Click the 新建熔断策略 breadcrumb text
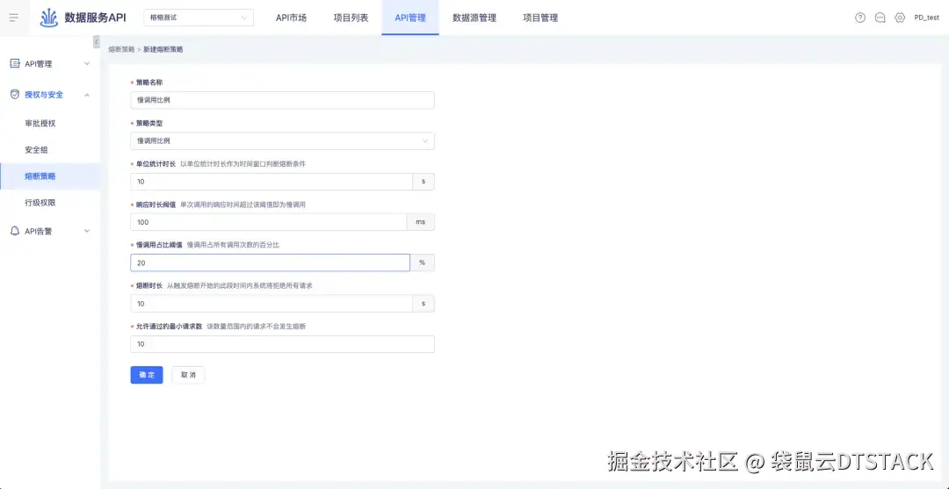The height and width of the screenshot is (489, 949). (x=163, y=49)
